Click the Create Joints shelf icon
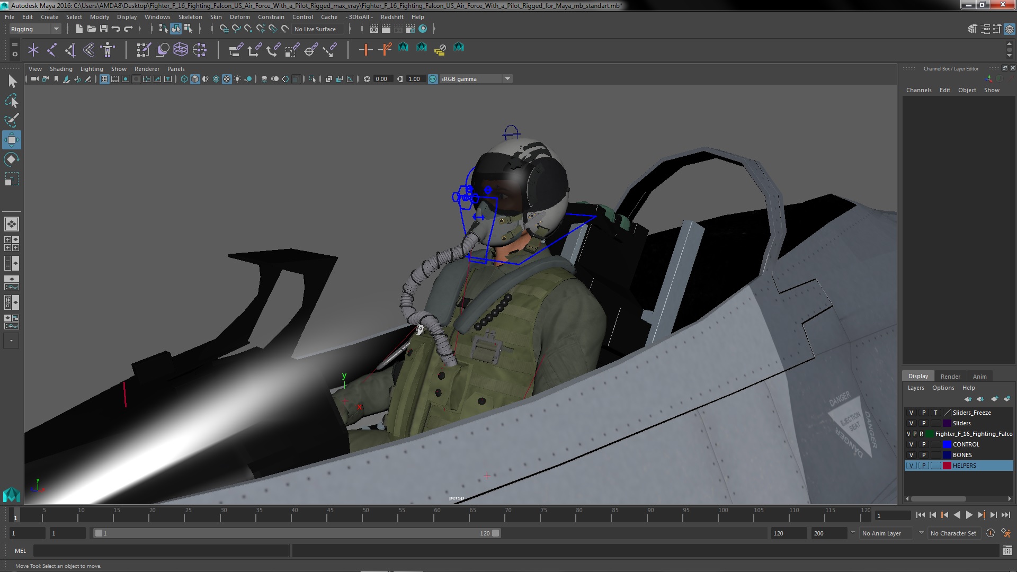Viewport: 1017px width, 572px height. click(52, 50)
